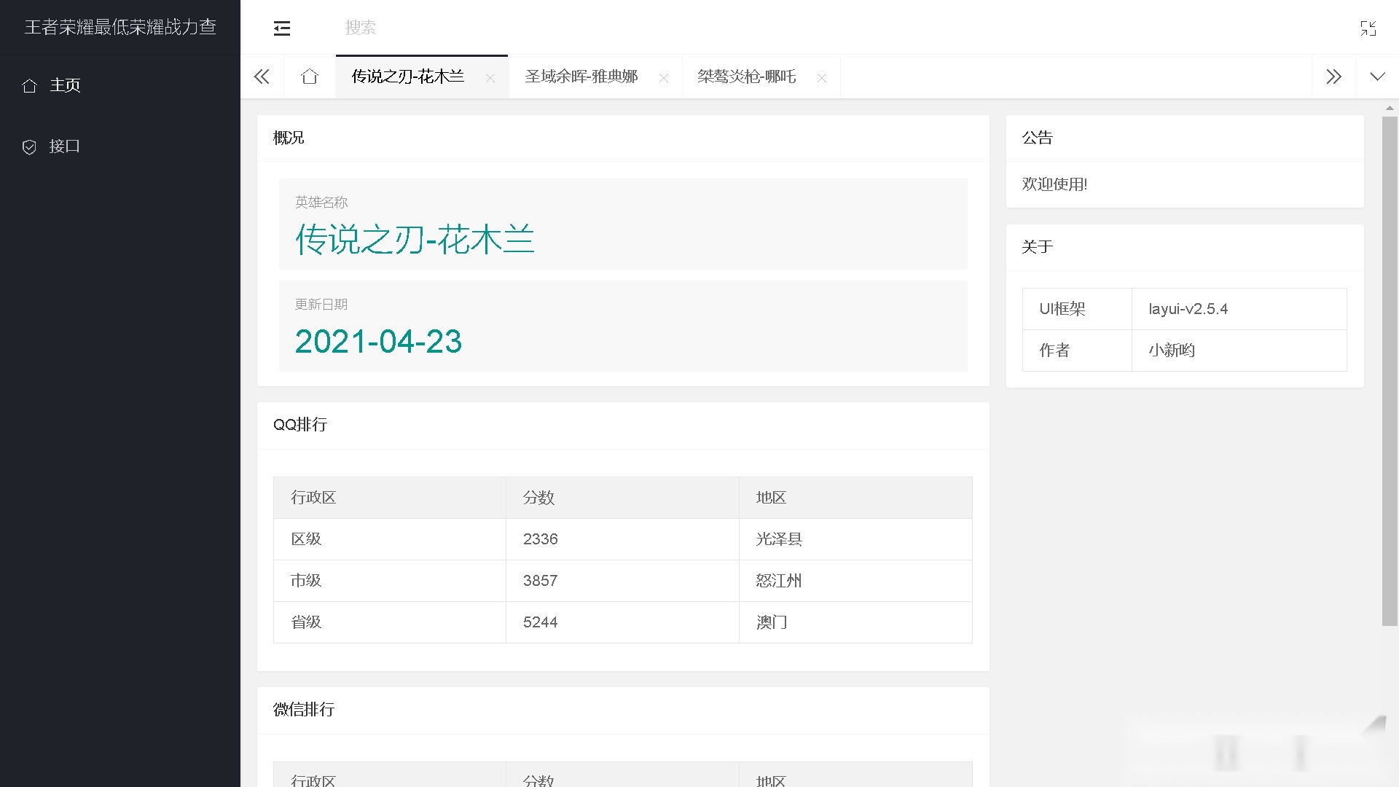
Task: Close the active 传说之刃-花木兰 tab
Action: [x=491, y=77]
